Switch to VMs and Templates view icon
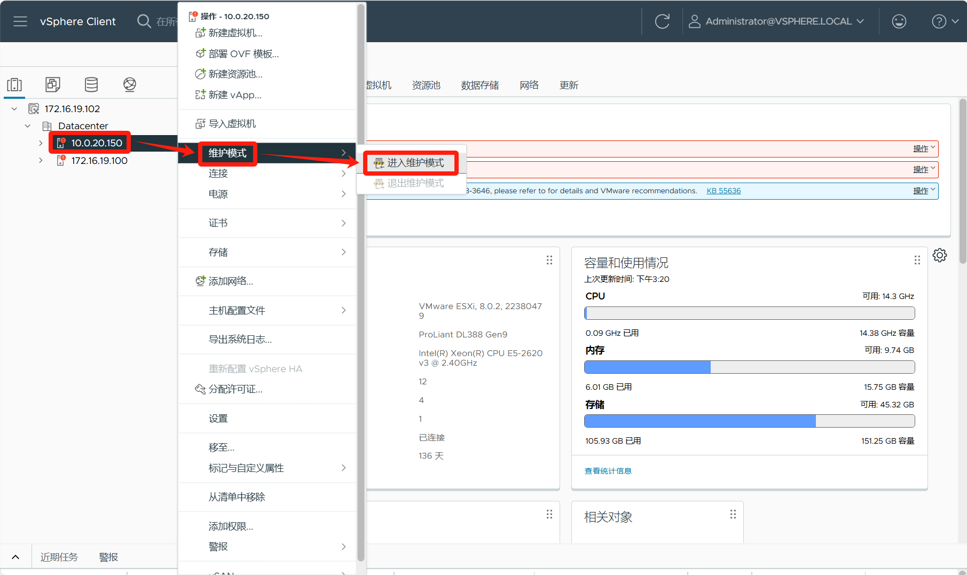 (x=53, y=84)
